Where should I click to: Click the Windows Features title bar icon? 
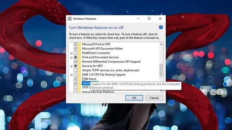(70, 19)
